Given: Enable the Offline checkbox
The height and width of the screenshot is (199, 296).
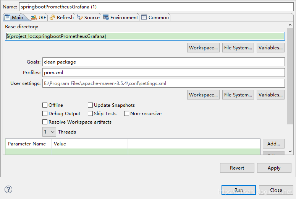Looking at the screenshot, I should click(x=45, y=105).
